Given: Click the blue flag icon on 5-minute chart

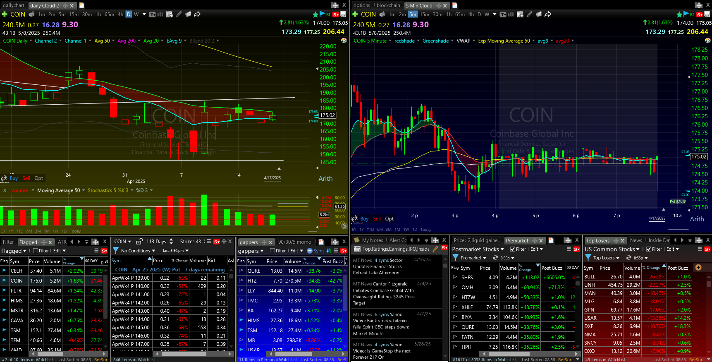Looking at the screenshot, I should [686, 14].
